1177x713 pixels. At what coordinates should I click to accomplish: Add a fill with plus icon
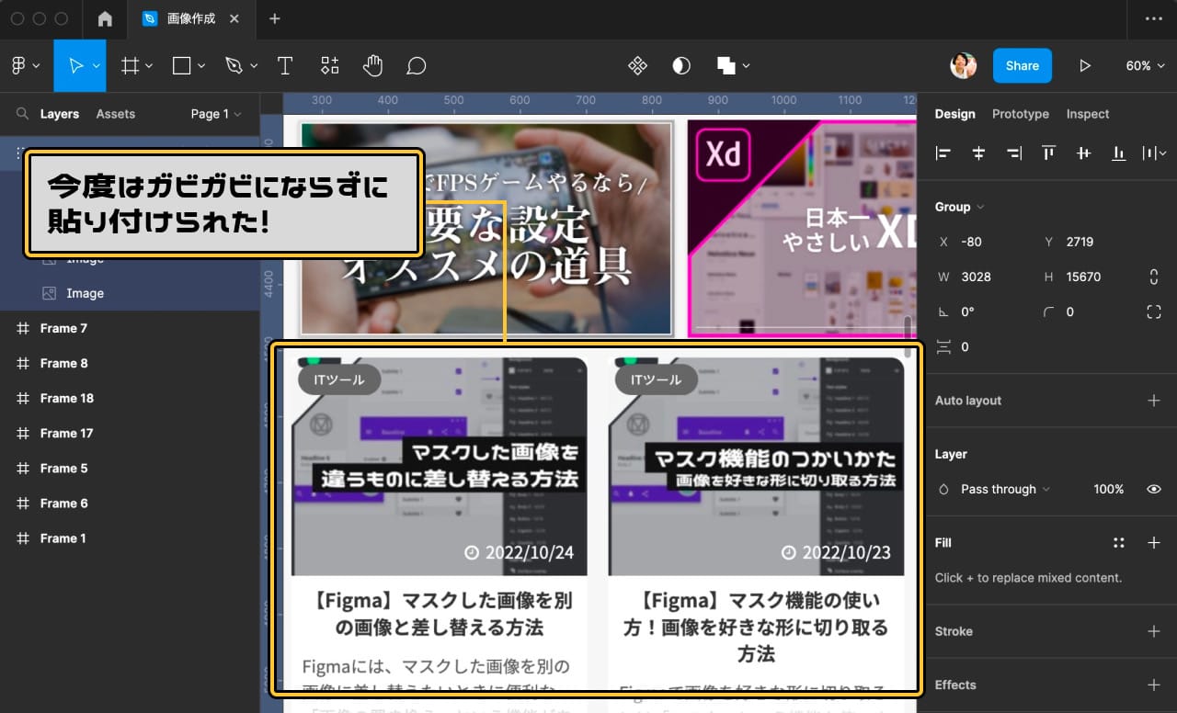1154,543
